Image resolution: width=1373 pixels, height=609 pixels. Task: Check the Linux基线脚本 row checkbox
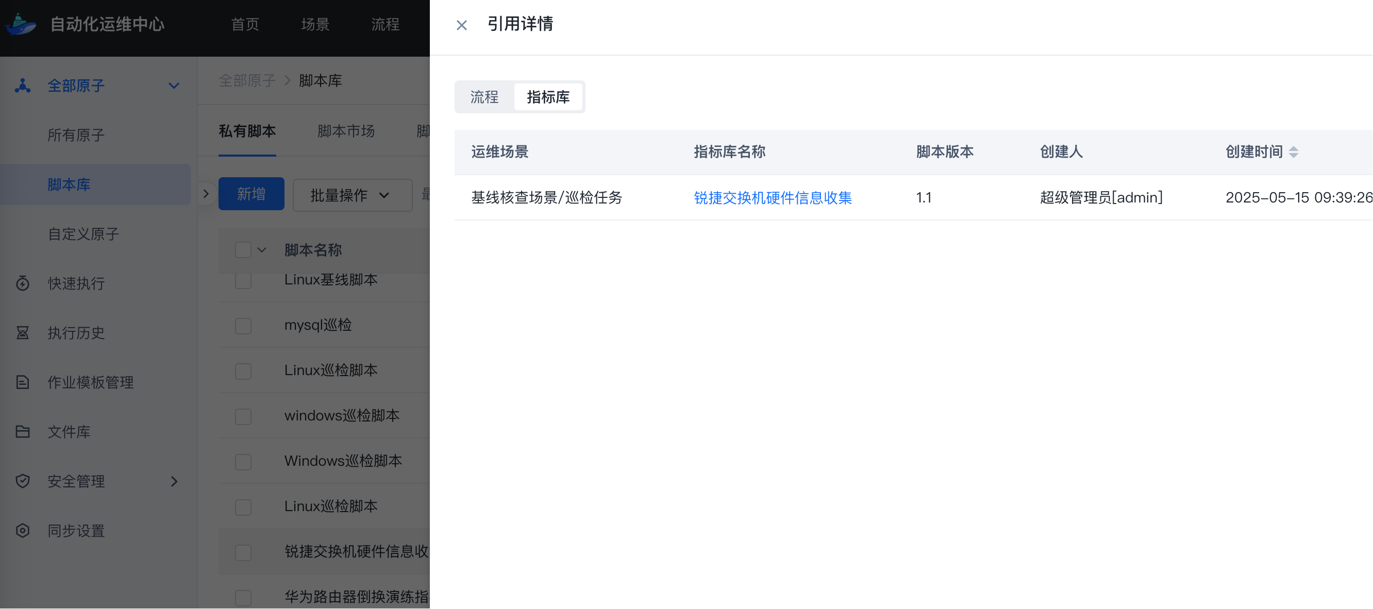click(243, 280)
